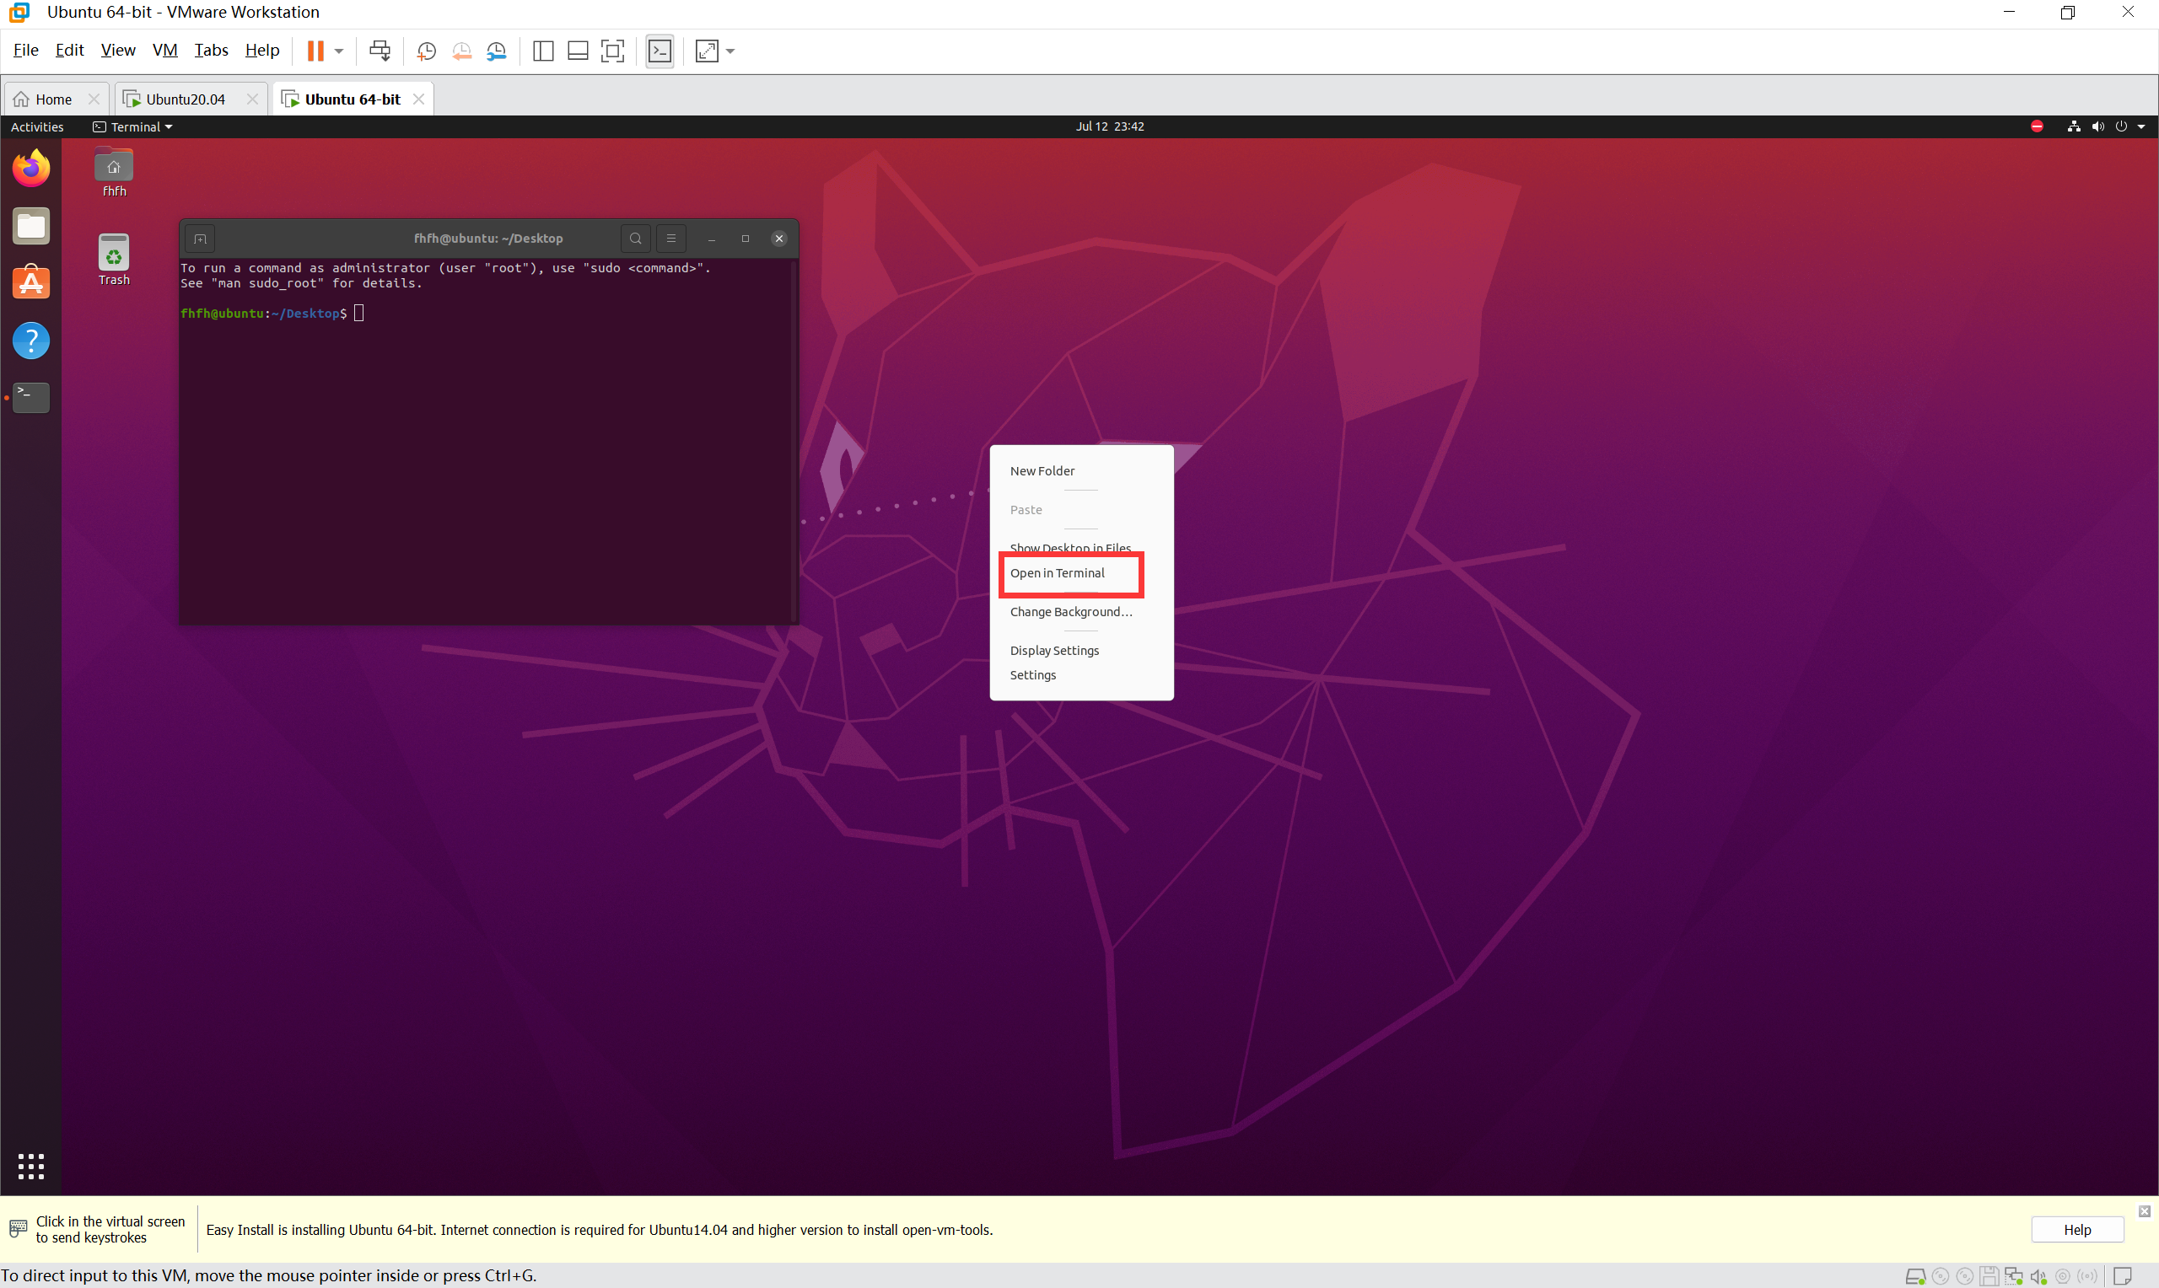This screenshot has height=1288, width=2159.
Task: Click the new terminal tab icon
Action: (x=201, y=239)
